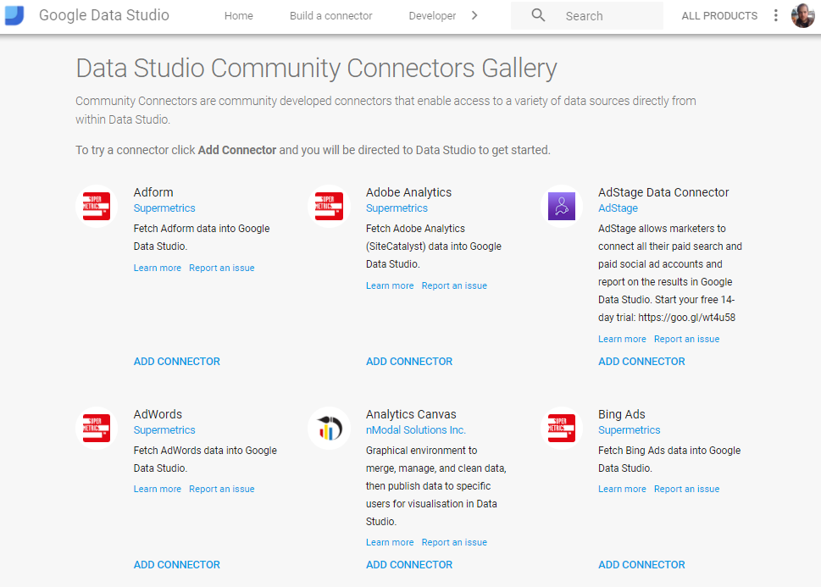Open the ALL PRODUCTS menu
Screen dimensions: 821x587
point(718,15)
